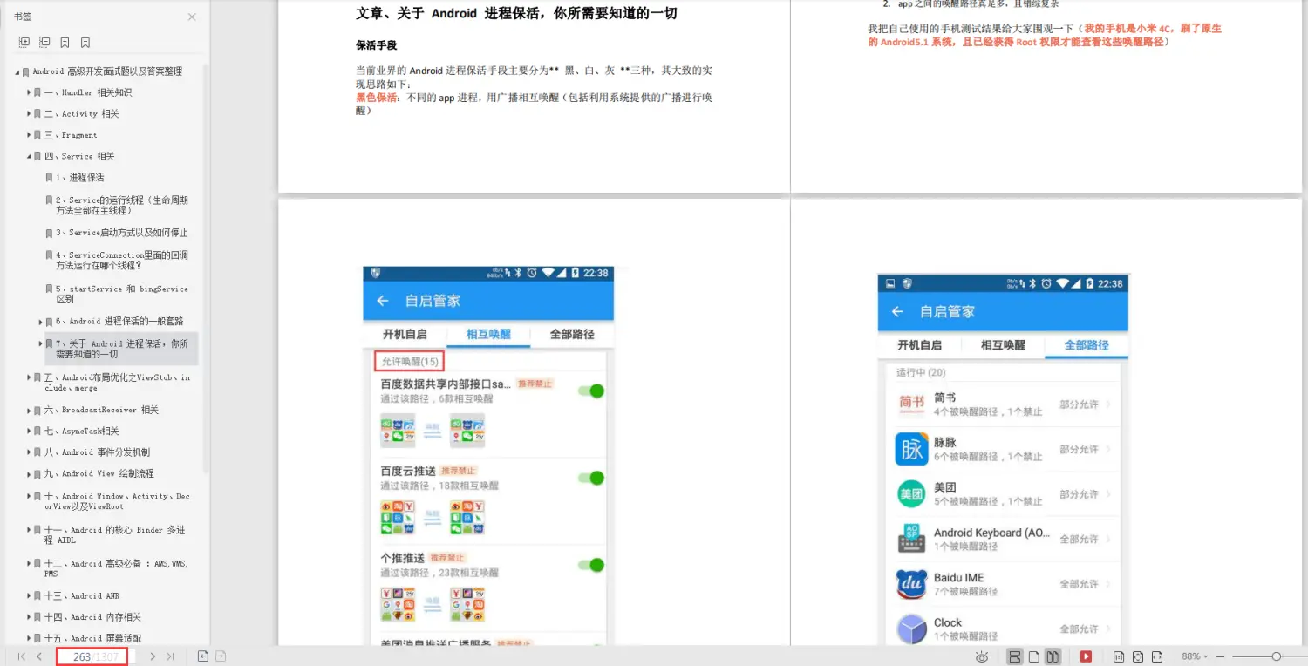
Task: Expand the 7、关于 Android 进程保活 bookmark
Action: tap(40, 343)
